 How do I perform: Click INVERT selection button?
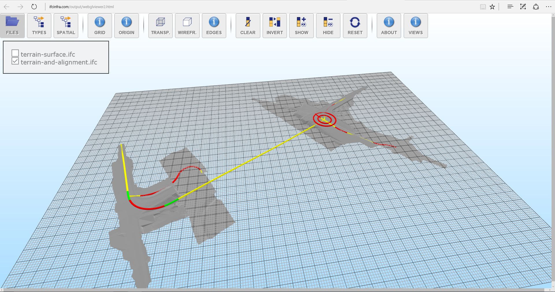pos(275,26)
